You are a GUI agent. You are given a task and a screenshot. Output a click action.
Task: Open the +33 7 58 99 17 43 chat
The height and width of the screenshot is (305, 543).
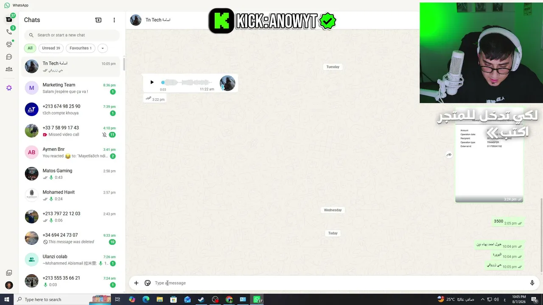71,131
